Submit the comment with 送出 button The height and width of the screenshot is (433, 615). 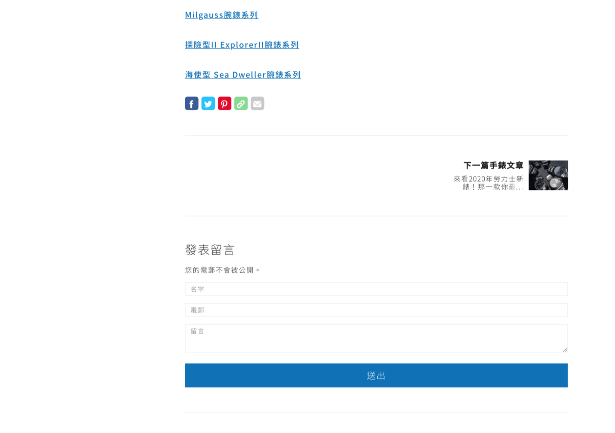[376, 375]
